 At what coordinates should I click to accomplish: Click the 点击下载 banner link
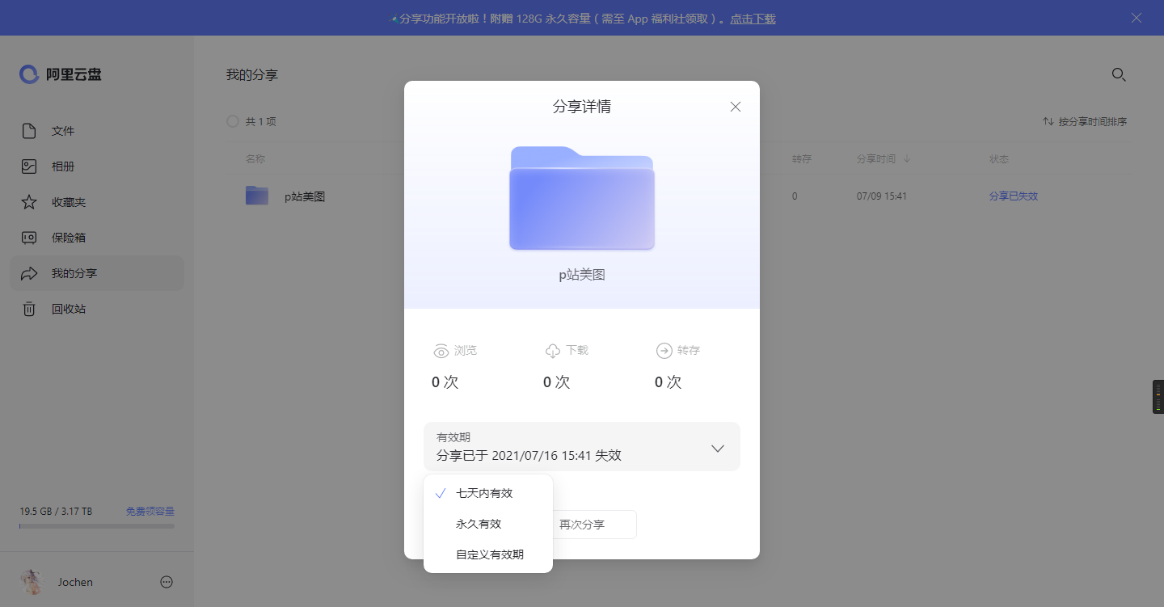753,19
